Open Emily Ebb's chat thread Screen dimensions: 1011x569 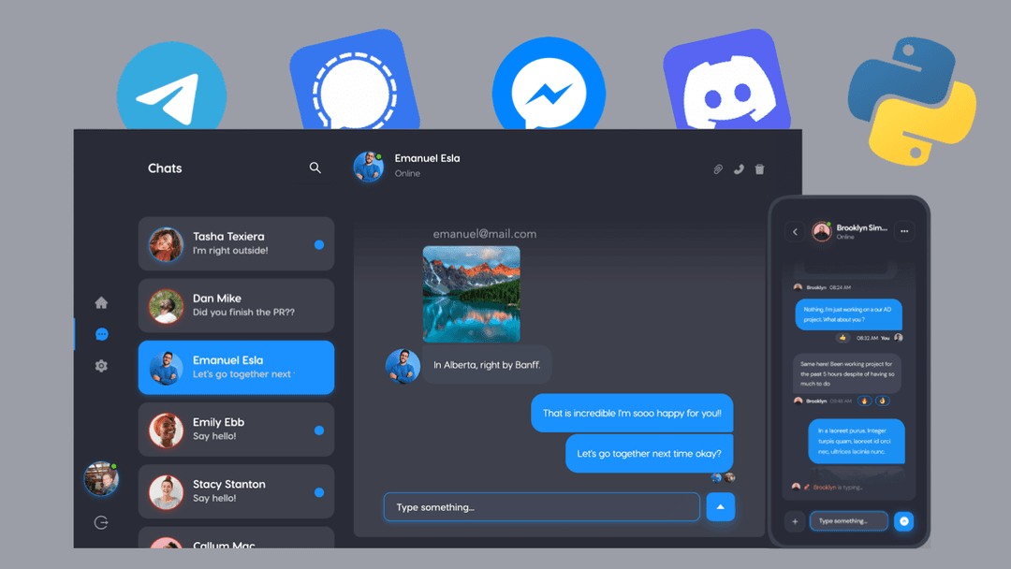point(236,430)
